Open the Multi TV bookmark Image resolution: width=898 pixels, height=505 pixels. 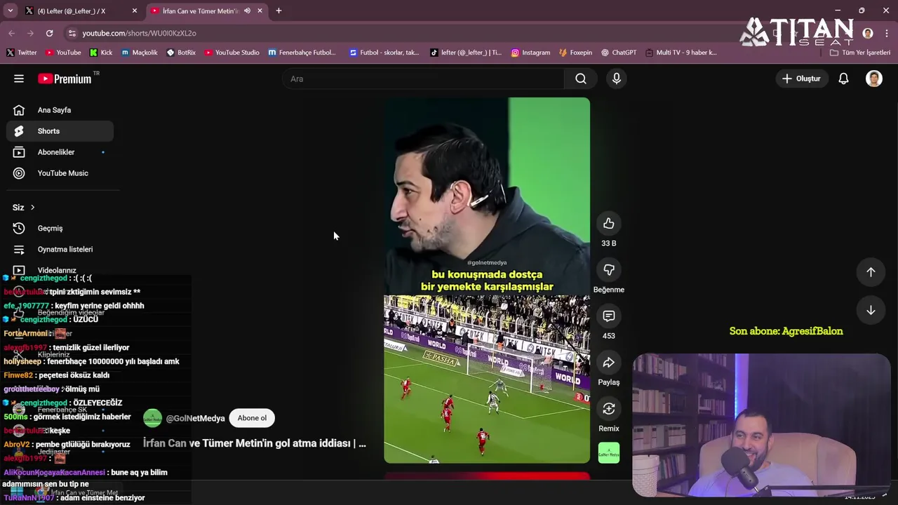tap(681, 53)
